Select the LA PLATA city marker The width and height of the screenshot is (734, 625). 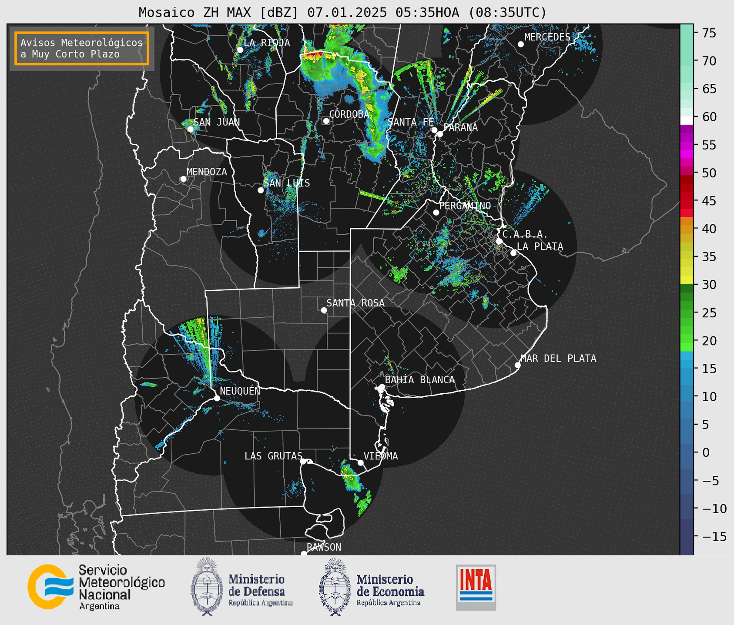click(x=513, y=253)
